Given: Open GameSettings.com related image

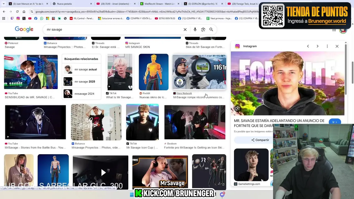Looking at the screenshot, I should (251, 165).
